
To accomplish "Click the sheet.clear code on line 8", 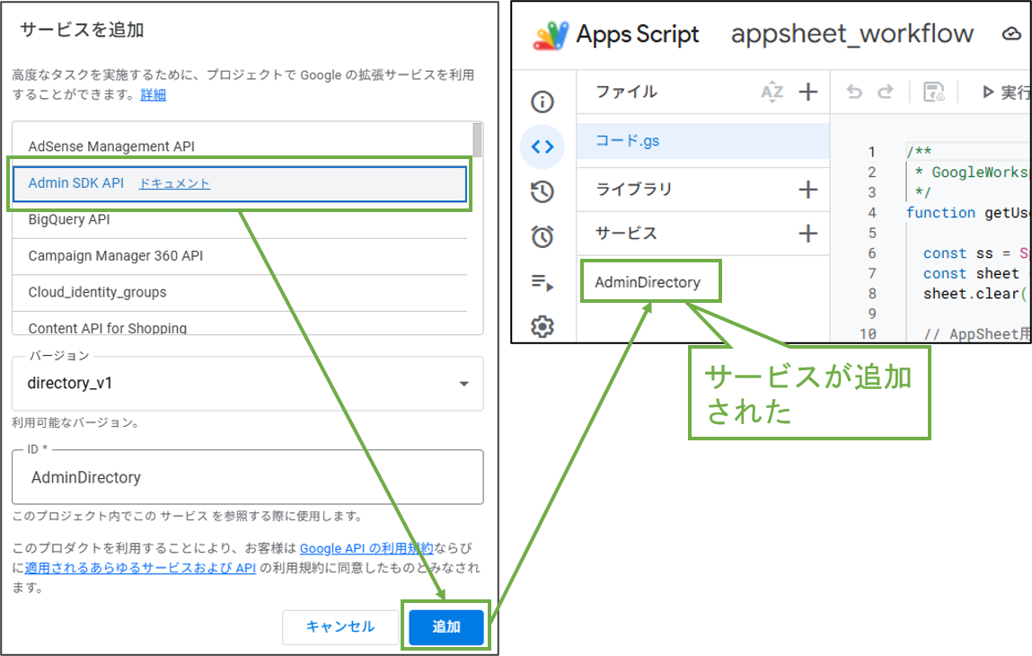I will point(975,294).
